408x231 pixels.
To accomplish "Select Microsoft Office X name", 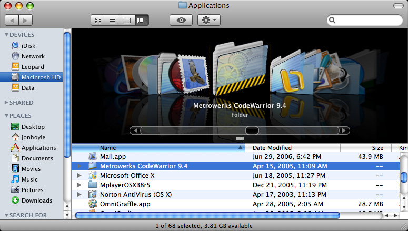I will (127, 176).
